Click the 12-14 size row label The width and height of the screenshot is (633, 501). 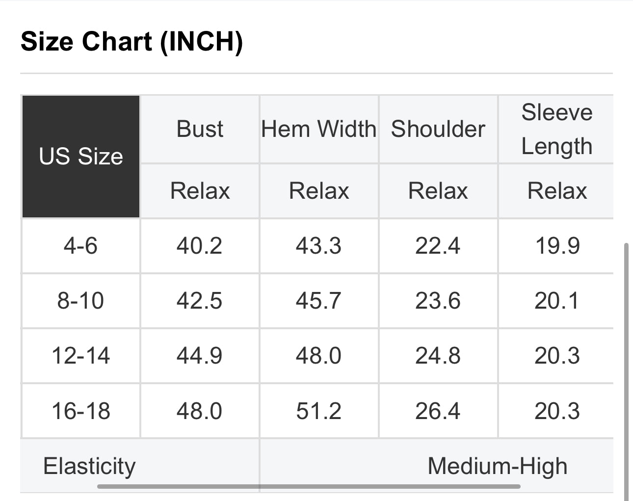[80, 356]
